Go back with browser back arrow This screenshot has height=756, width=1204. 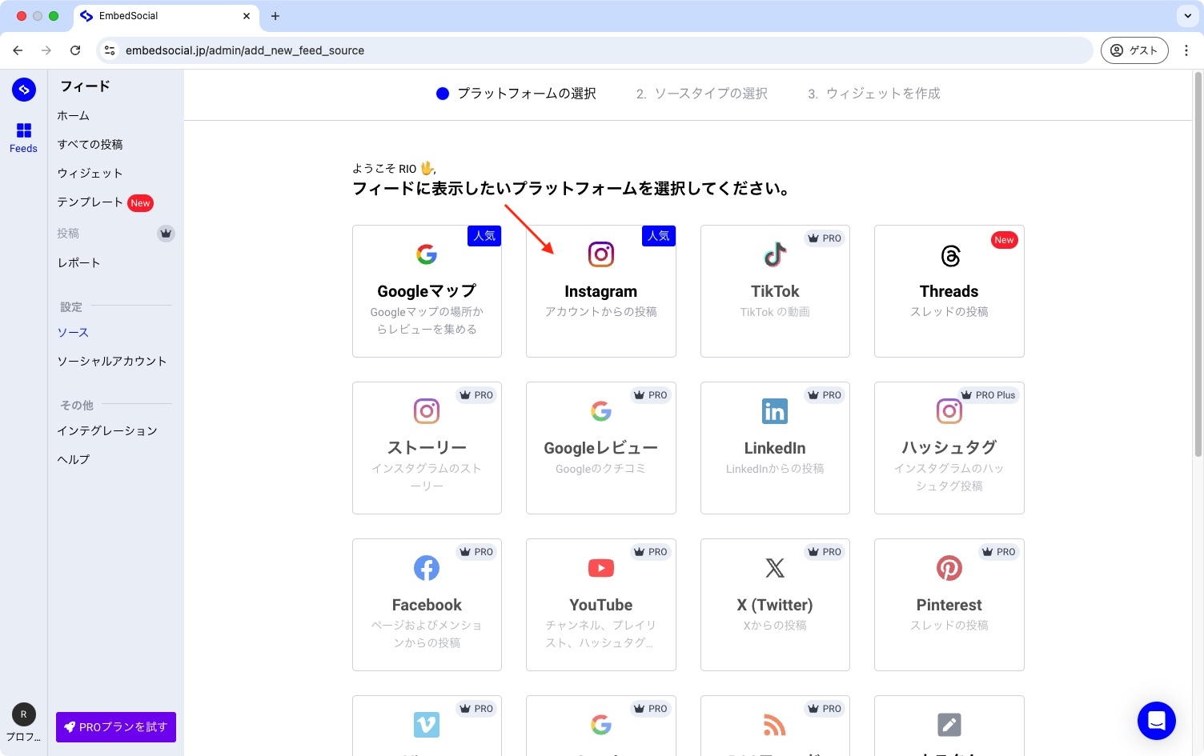[18, 50]
